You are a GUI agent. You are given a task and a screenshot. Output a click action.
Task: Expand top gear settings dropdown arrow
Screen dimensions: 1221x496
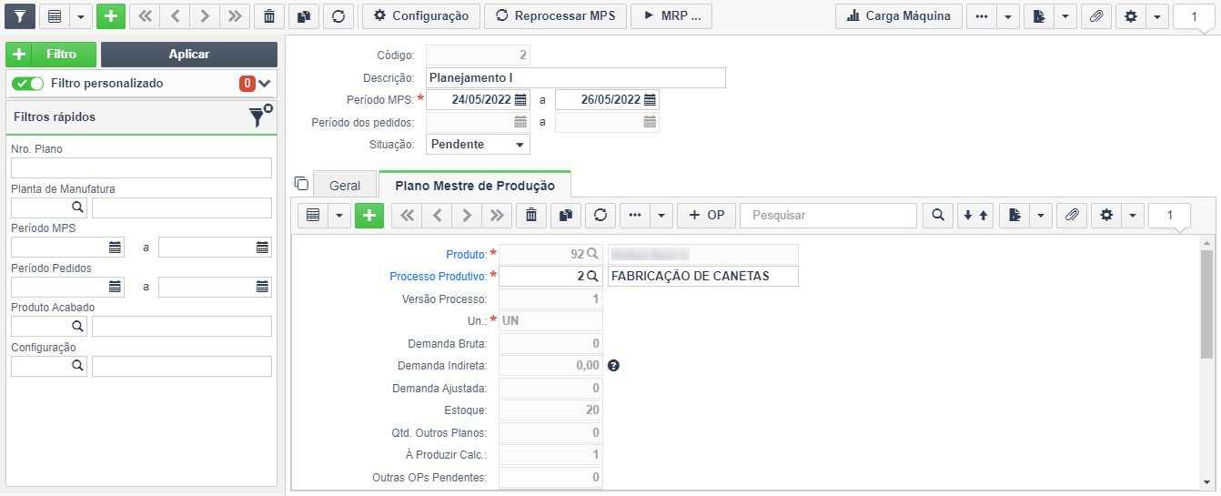pyautogui.click(x=1157, y=15)
